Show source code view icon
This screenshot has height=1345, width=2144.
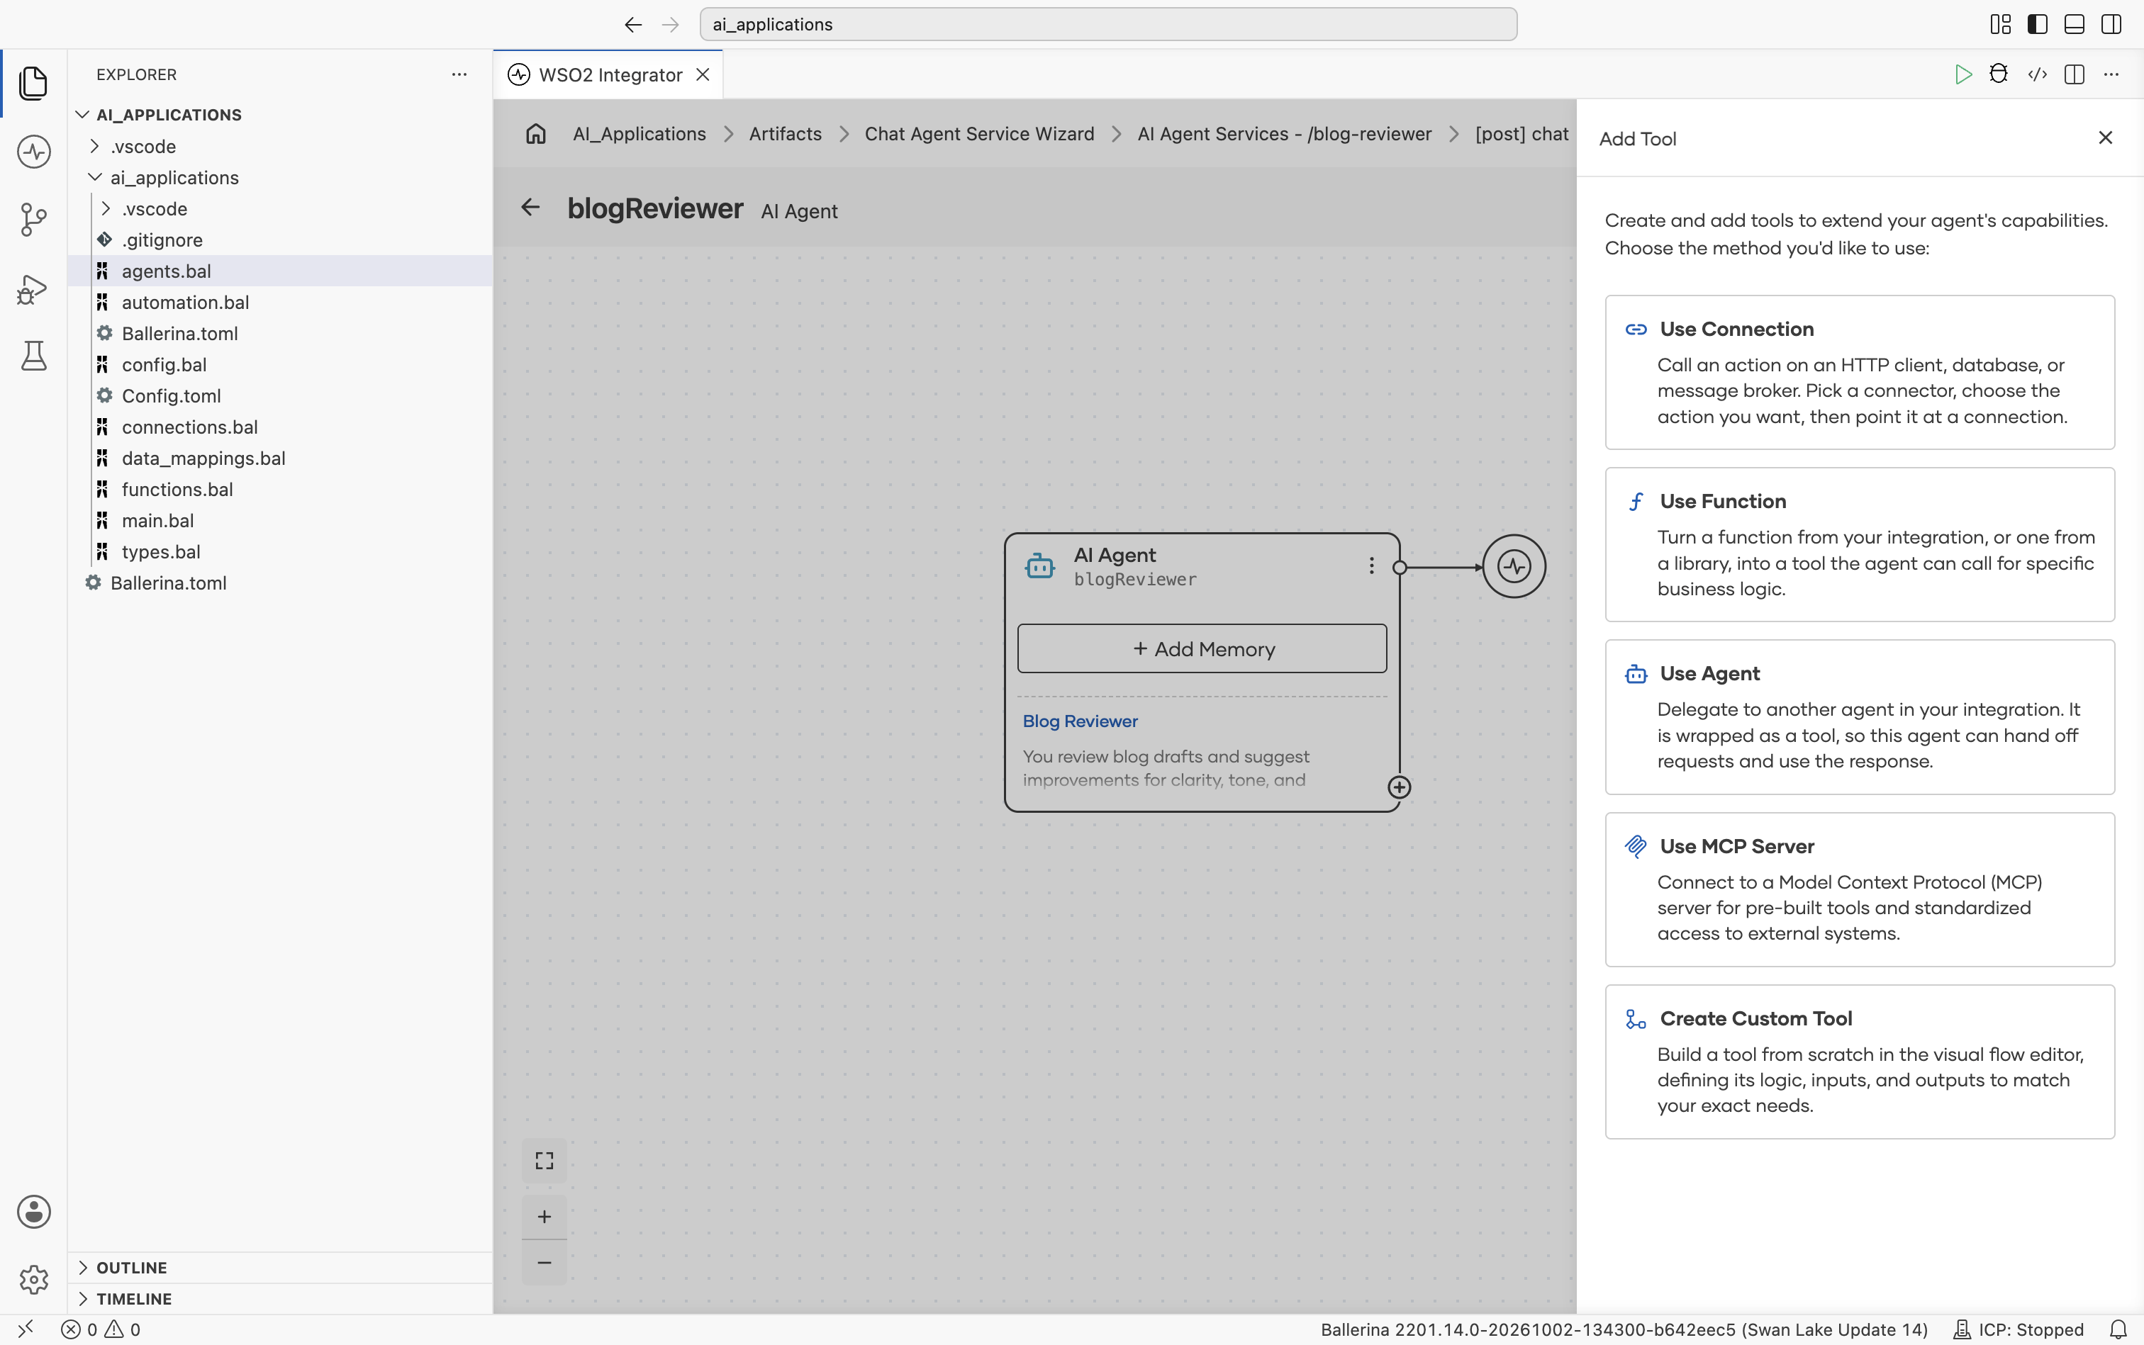[x=2037, y=74]
